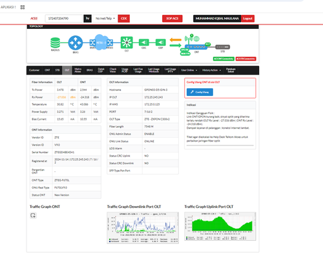
Task: Click the load icon under Traffic Graph ONT
Action: [33, 215]
